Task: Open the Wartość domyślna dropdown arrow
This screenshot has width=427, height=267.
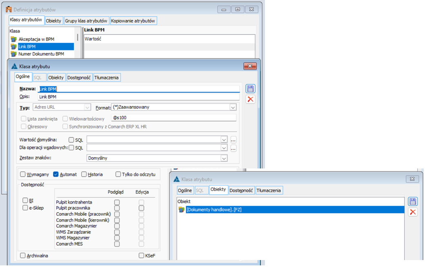Action: tap(224, 140)
